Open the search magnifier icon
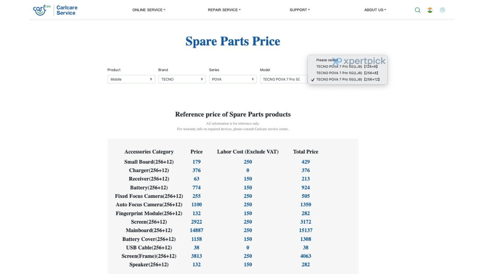This screenshot has width=484, height=274. tap(417, 10)
